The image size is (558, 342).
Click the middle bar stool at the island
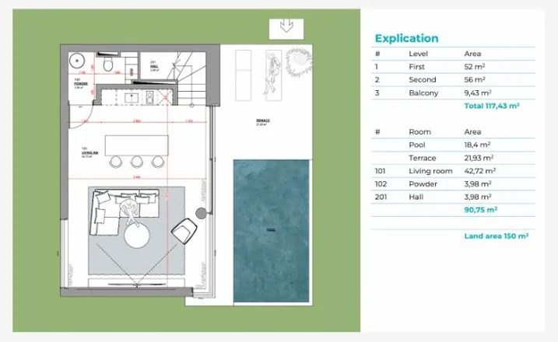point(137,162)
